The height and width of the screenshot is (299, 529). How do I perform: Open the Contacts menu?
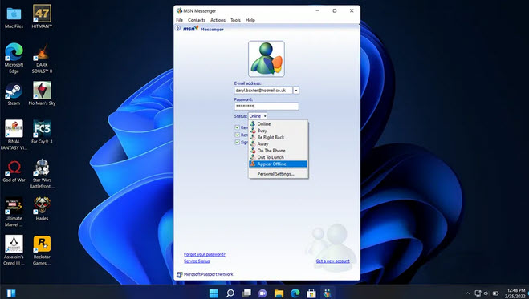197,20
